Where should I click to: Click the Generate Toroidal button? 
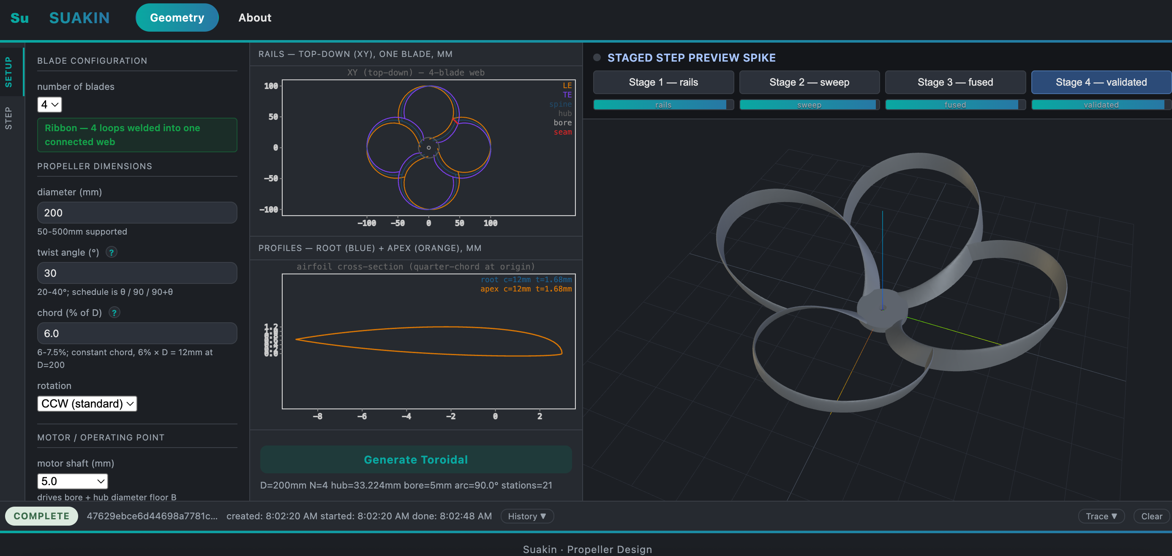click(x=416, y=460)
